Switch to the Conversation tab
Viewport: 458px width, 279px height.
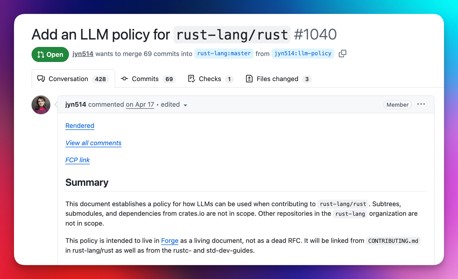(x=73, y=79)
